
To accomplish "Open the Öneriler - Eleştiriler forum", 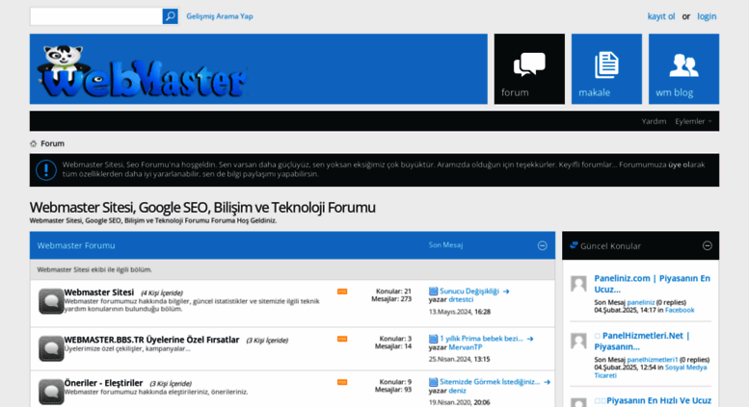I will point(103,383).
